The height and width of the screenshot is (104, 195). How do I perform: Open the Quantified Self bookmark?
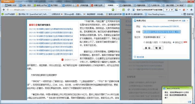(37, 14)
